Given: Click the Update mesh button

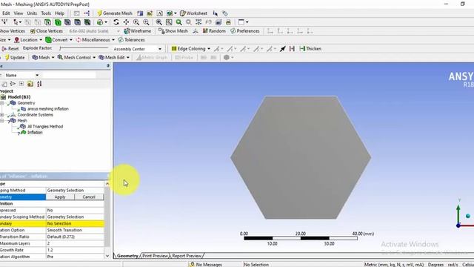Looking at the screenshot, I should pyautogui.click(x=15, y=58).
